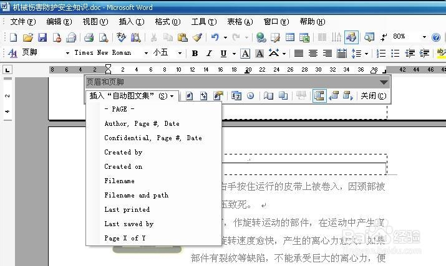Screen dimensions: 446x266
Task: Toggle underline formatting
Action: [223, 53]
